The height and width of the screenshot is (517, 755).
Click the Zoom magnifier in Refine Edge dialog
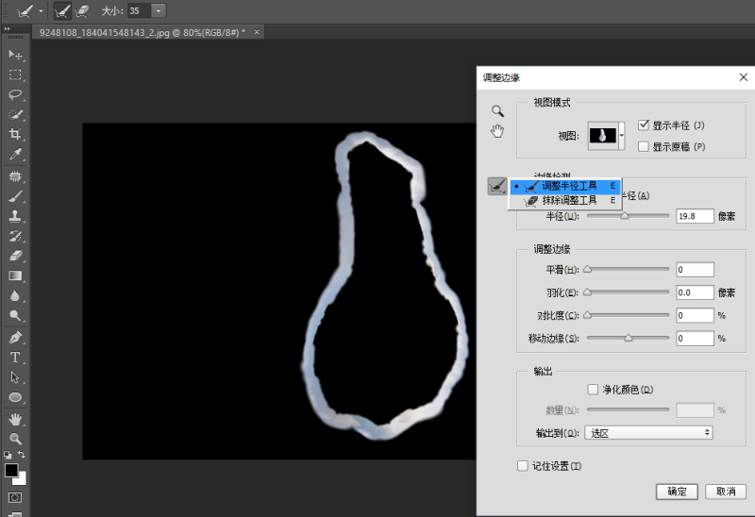pos(497,111)
